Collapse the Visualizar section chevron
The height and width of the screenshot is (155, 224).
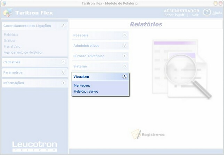(x=125, y=76)
